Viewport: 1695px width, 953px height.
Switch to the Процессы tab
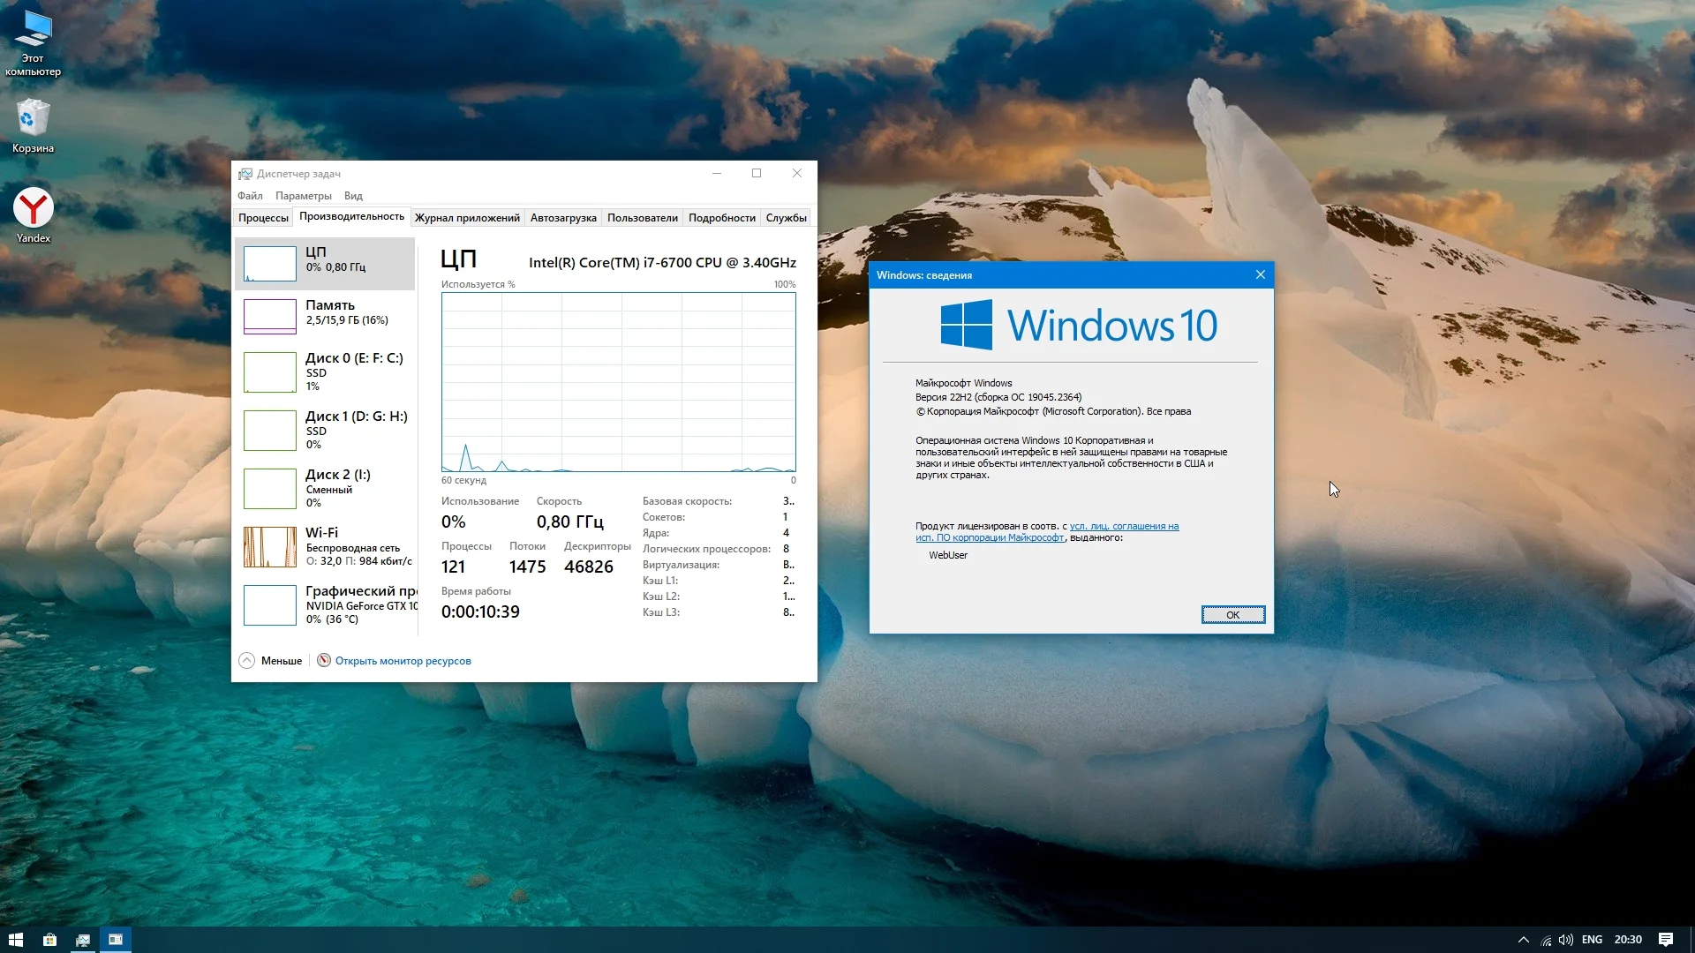coord(263,218)
